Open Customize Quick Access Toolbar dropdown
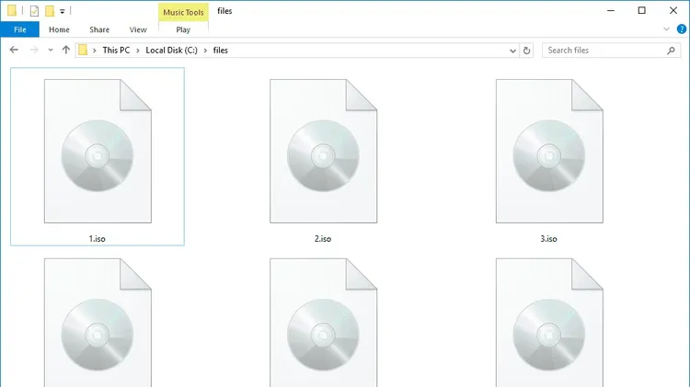Viewport: 690px width, 387px height. click(x=62, y=11)
